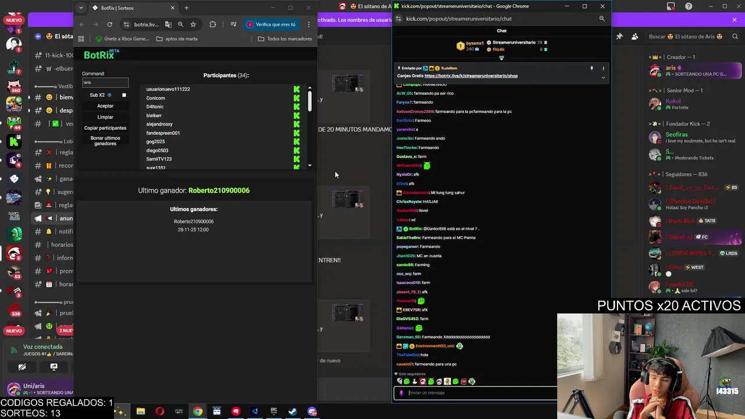This screenshot has width=745, height=419.
Task: Open Chrome extensions puzzle icon
Action: pyautogui.click(x=212, y=24)
